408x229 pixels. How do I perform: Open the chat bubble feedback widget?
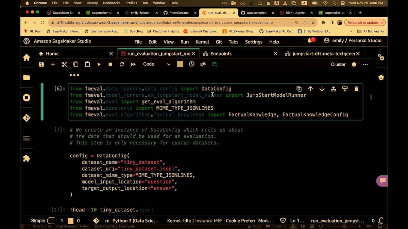382,181
